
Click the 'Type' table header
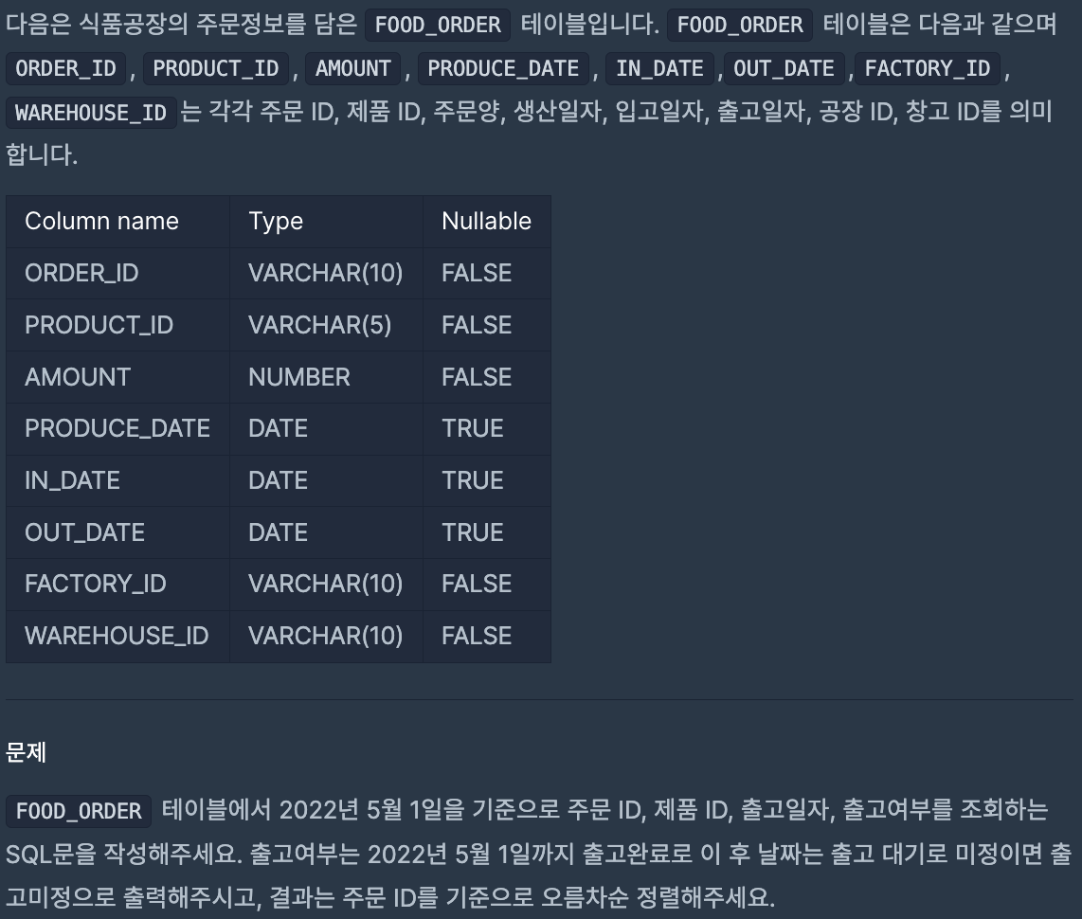point(326,222)
